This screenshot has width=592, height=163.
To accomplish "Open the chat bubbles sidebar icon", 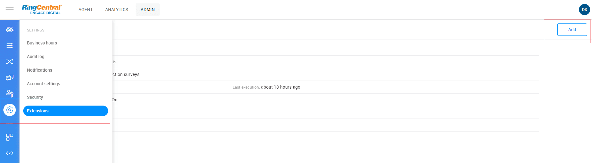I will (x=10, y=77).
